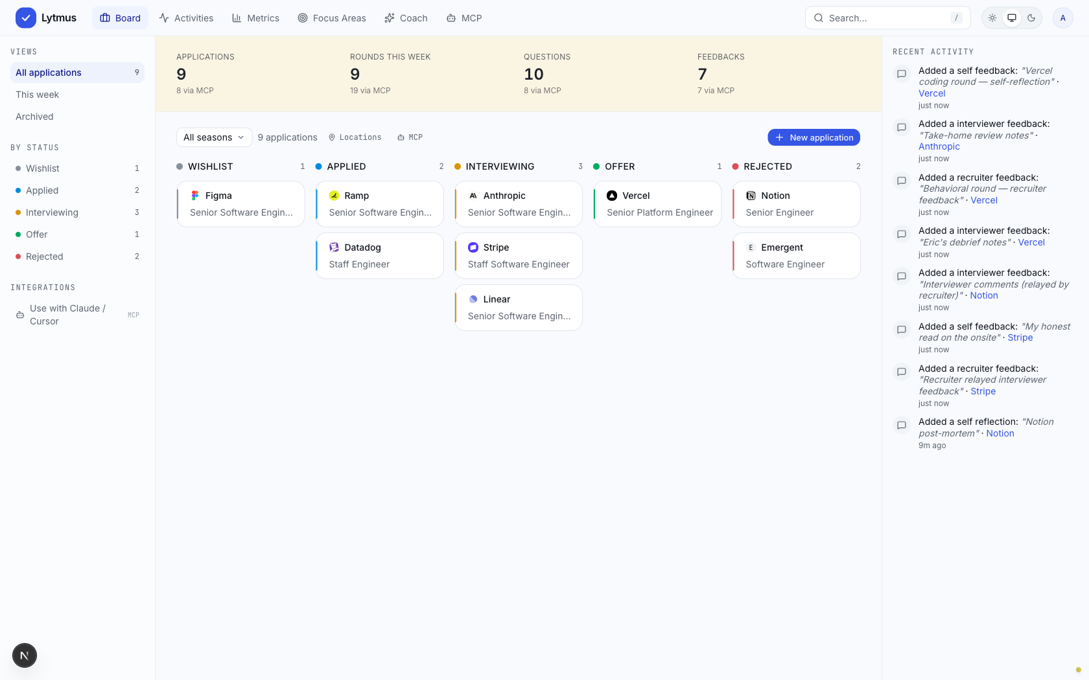This screenshot has width=1089, height=680.
Task: Select All applications view
Action: click(77, 73)
